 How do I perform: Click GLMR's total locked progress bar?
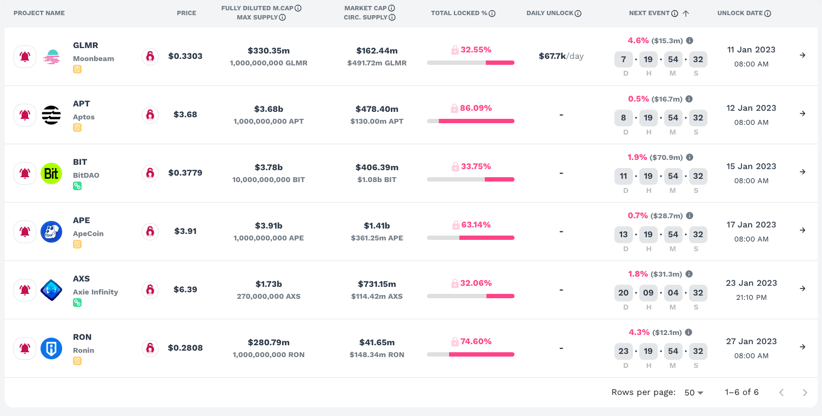tap(470, 63)
